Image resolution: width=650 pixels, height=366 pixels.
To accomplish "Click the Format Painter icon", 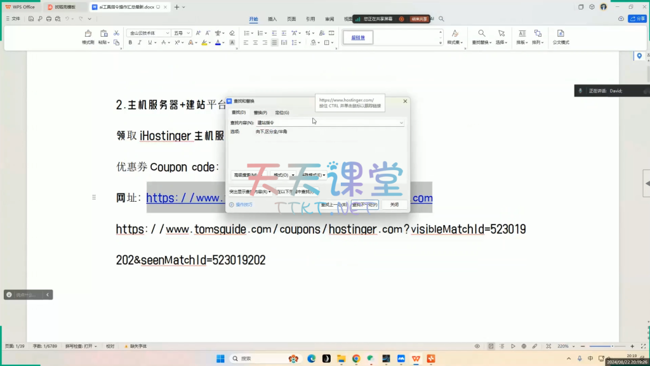I will 88,36.
